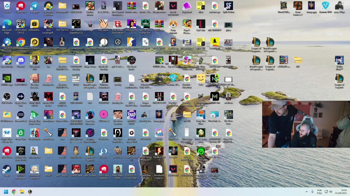Viewport: 350px width, 196px height.
Task: Select the JUMP KING QUEST icon
Action: (34, 99)
